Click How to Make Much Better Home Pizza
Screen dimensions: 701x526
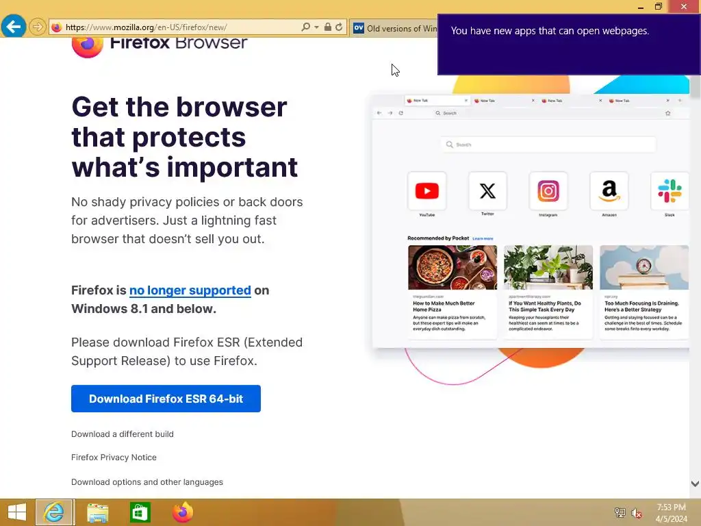444,306
